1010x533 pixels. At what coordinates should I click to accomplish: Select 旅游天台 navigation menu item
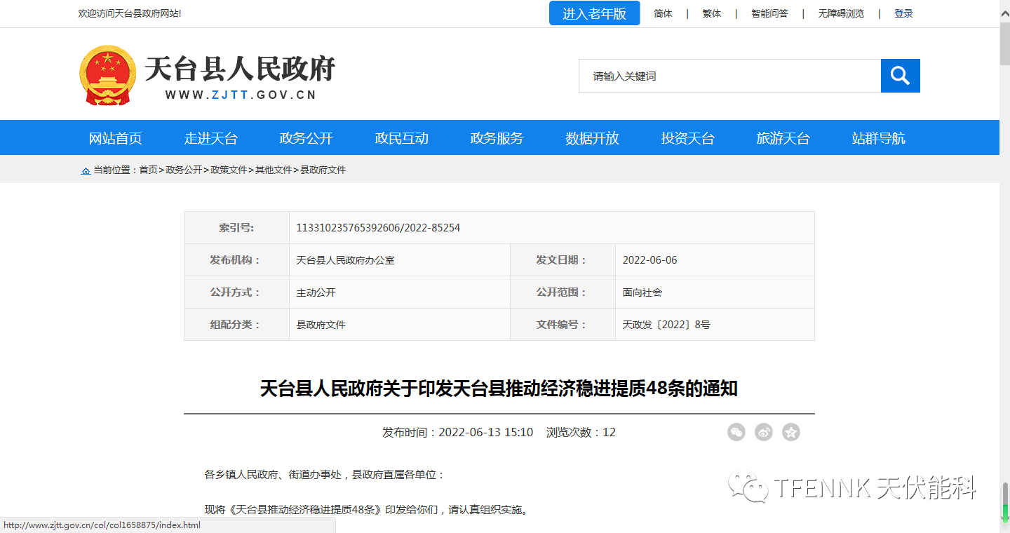tap(783, 138)
